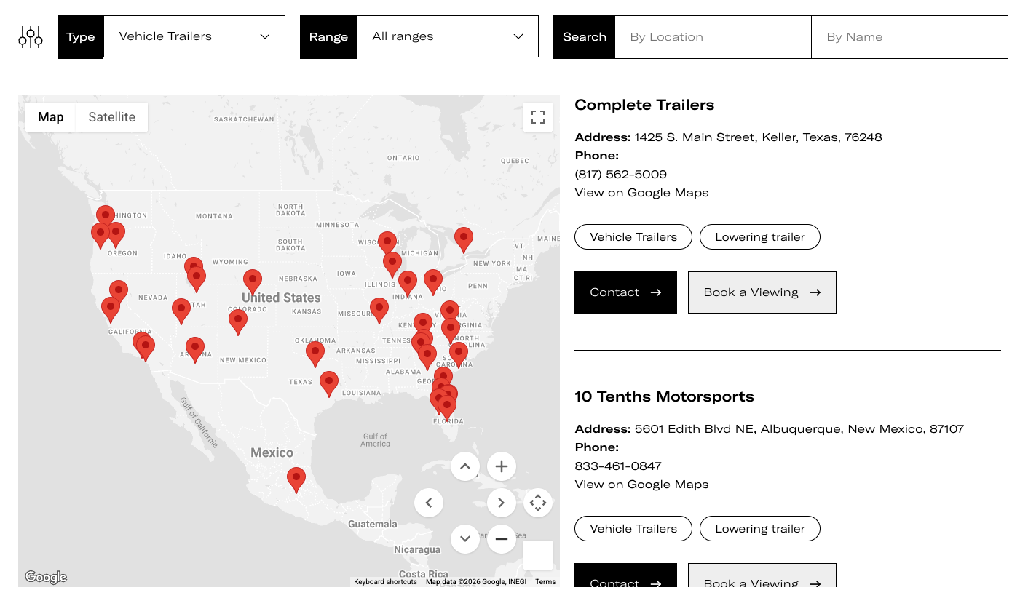This screenshot has height=606, width=1020.
Task: Click Vehicle Trailers tag under Complete Trailers
Action: (x=633, y=237)
